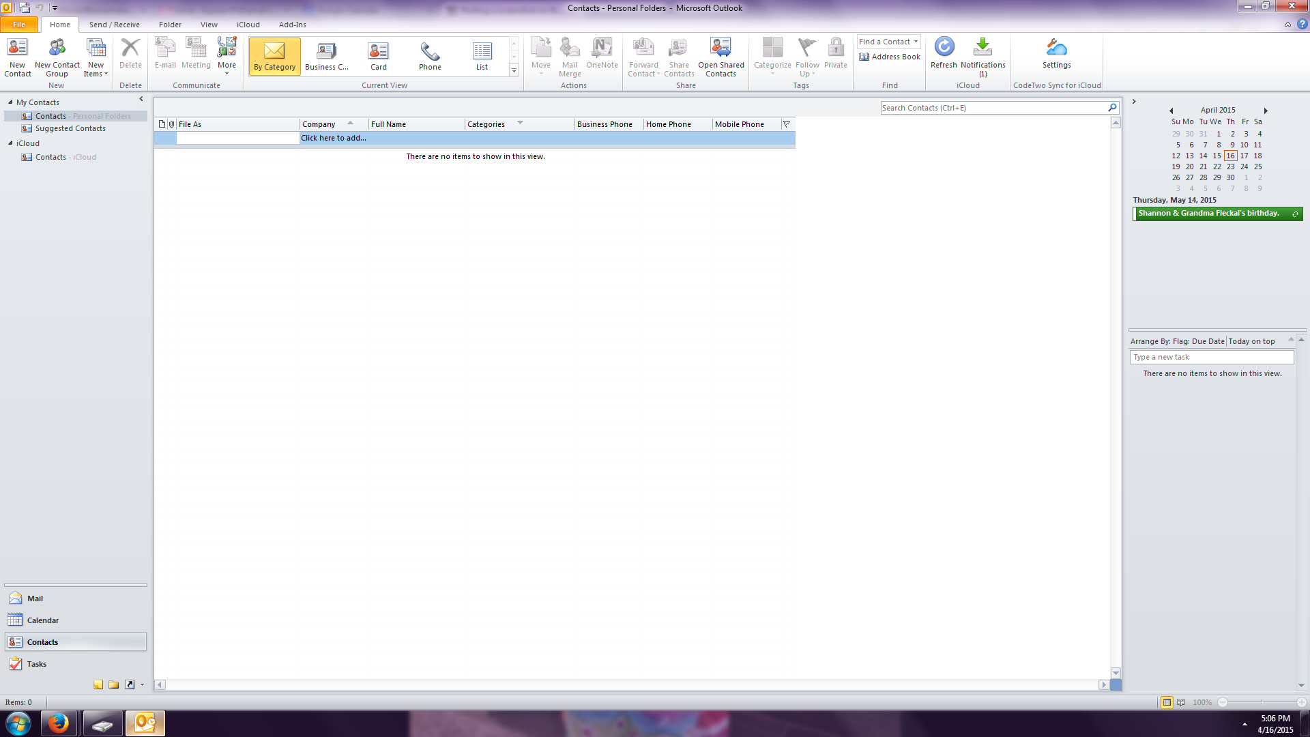Go to previous month in calendar

[1171, 111]
